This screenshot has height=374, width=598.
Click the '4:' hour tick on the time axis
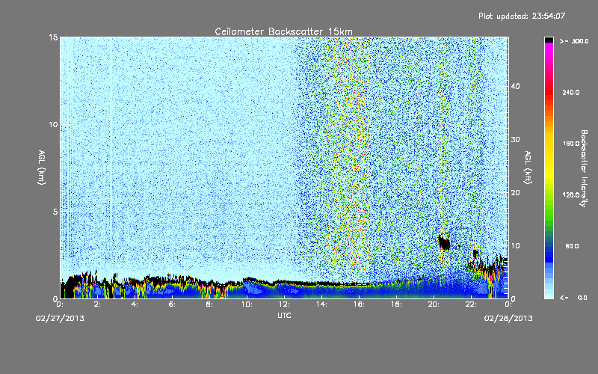[135, 304]
